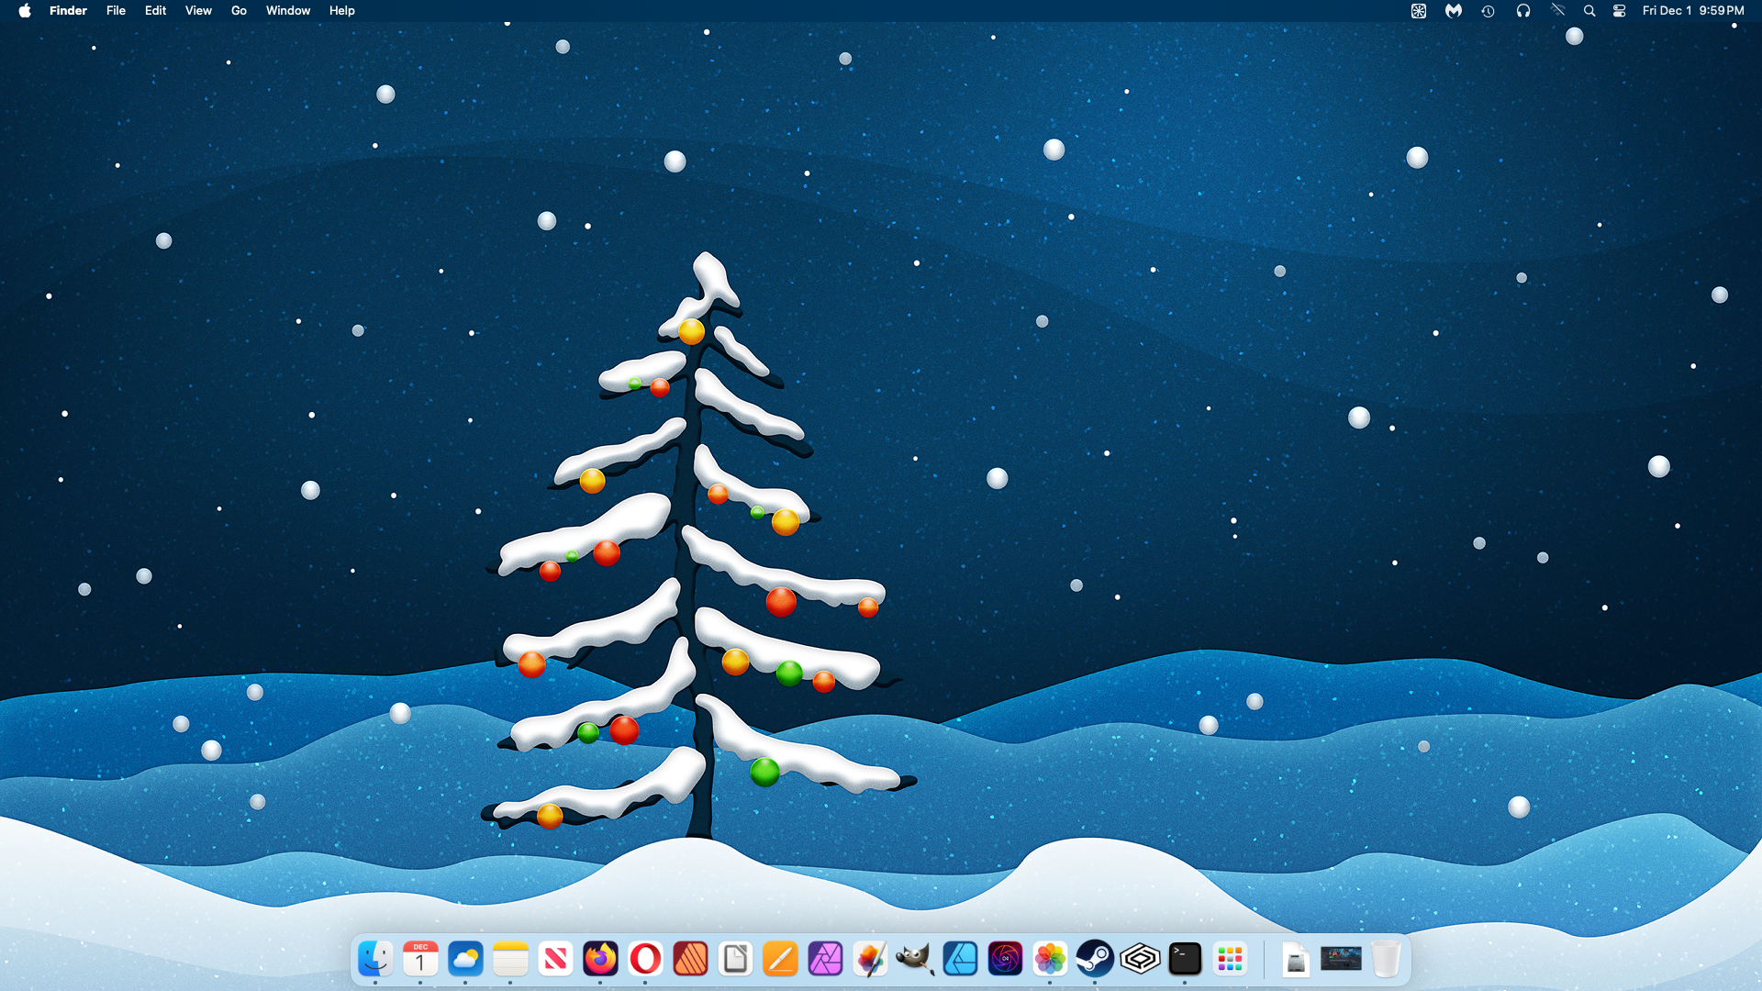This screenshot has height=991, width=1762.
Task: Open Photos app in dock
Action: click(1050, 959)
